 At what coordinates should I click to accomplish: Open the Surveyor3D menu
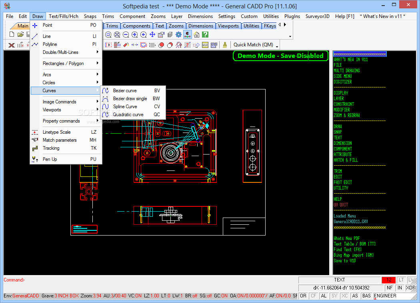318,16
